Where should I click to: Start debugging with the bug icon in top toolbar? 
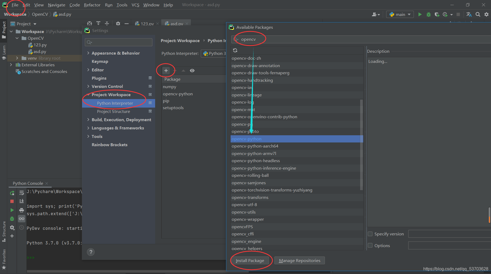tap(428, 14)
